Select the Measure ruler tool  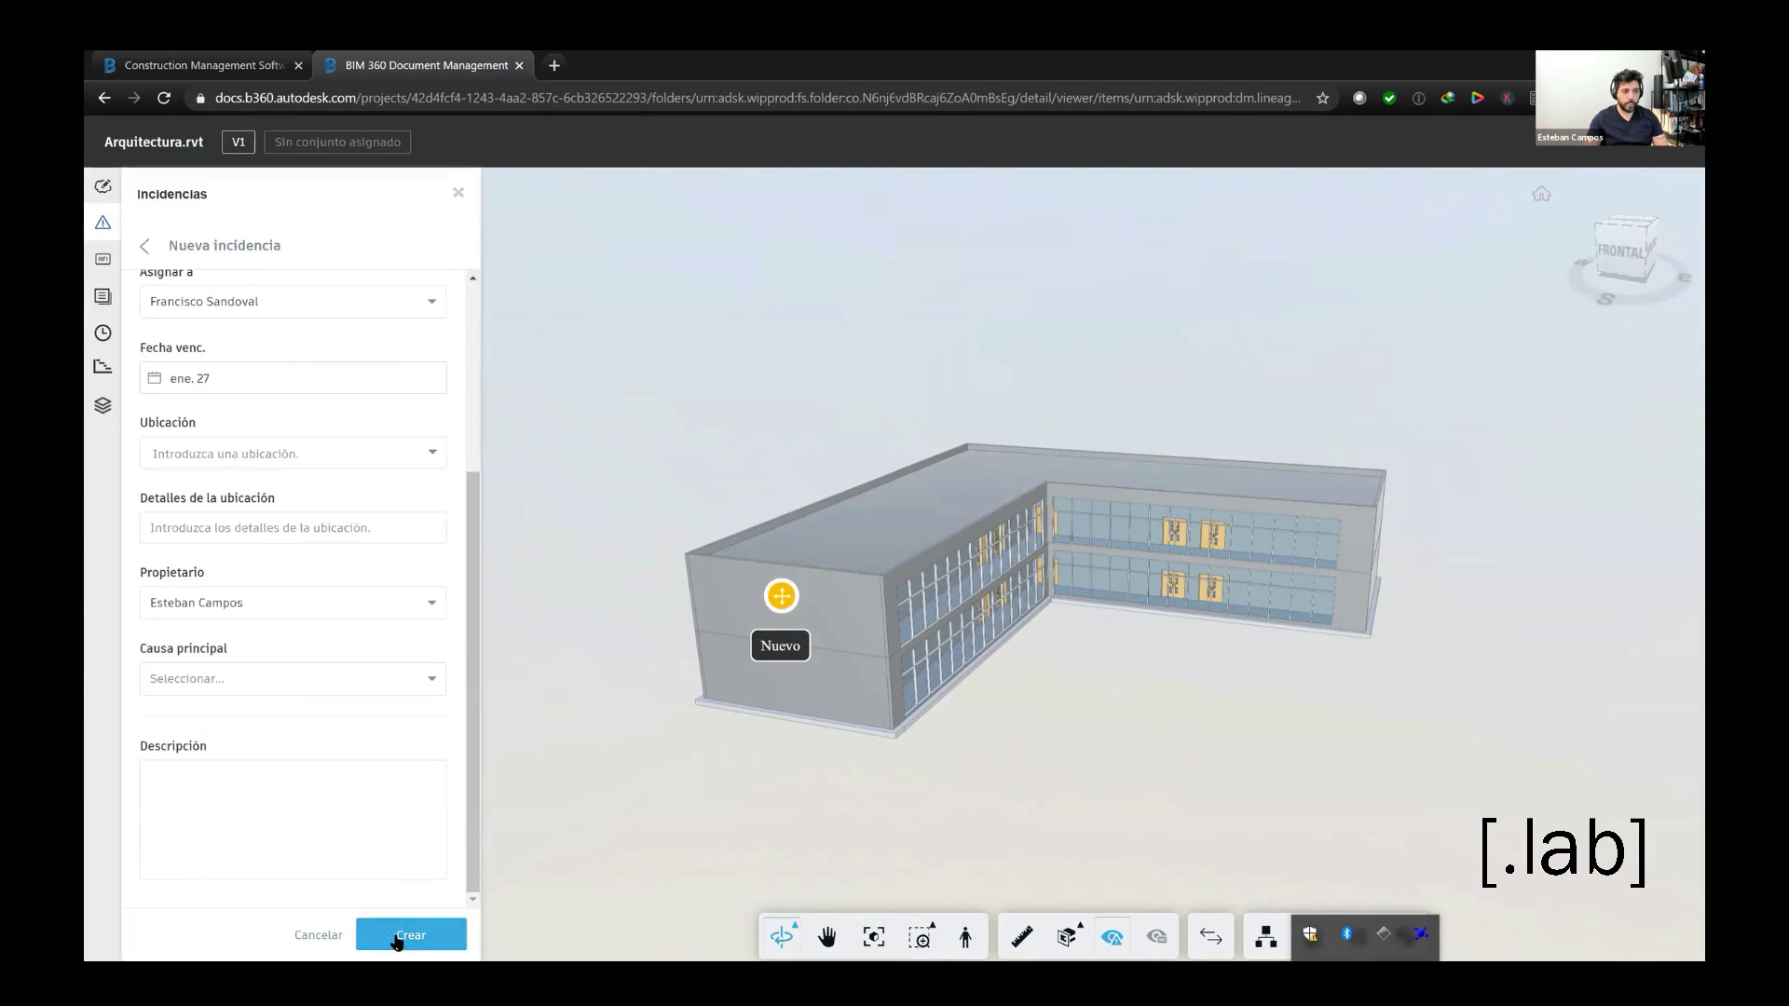(1022, 936)
